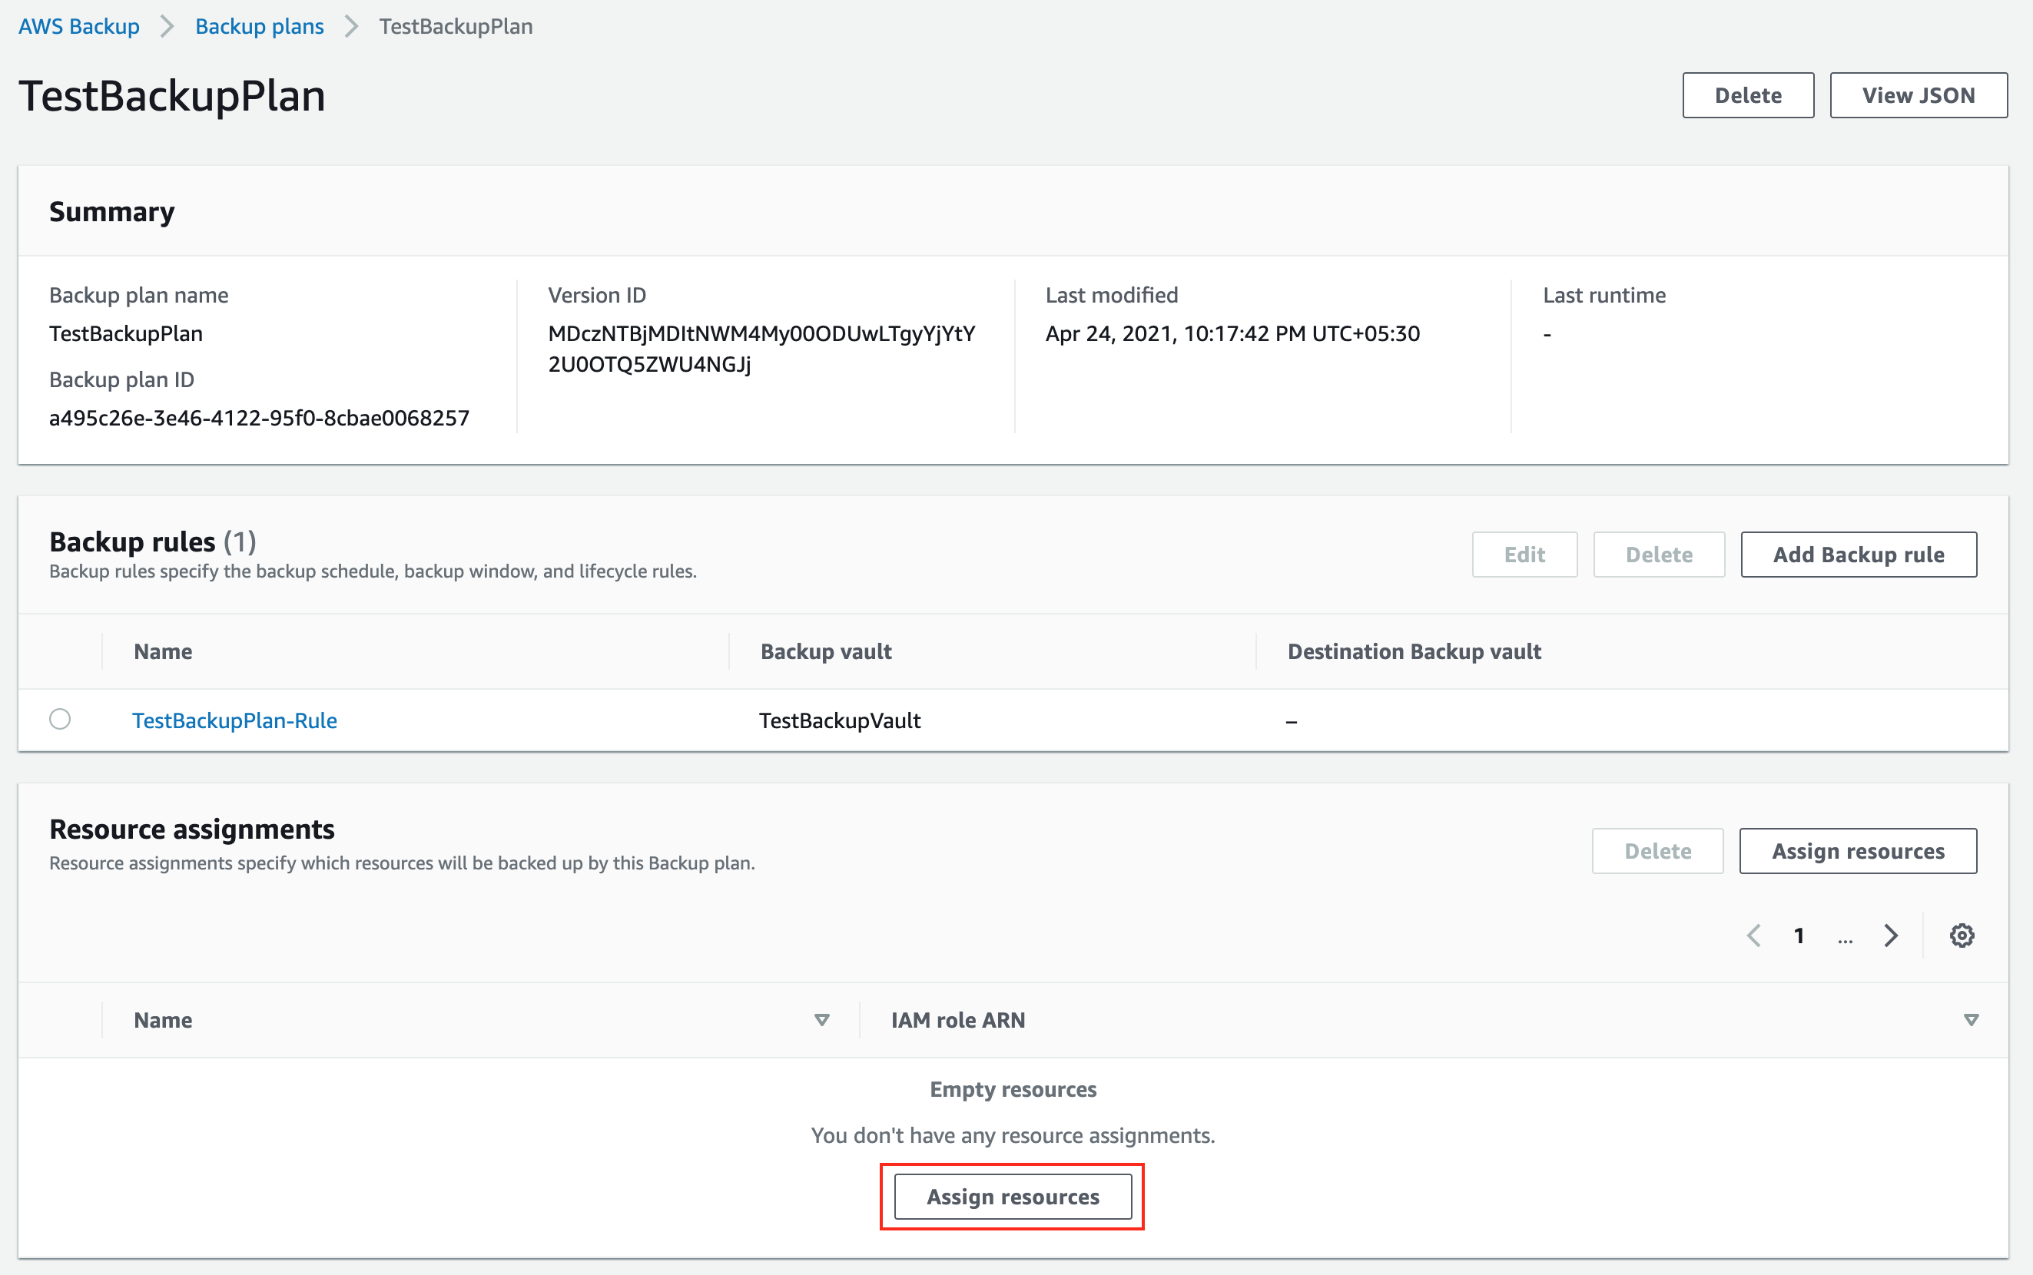Click Assign resources under Empty resources
2033x1275 pixels.
1013,1197
